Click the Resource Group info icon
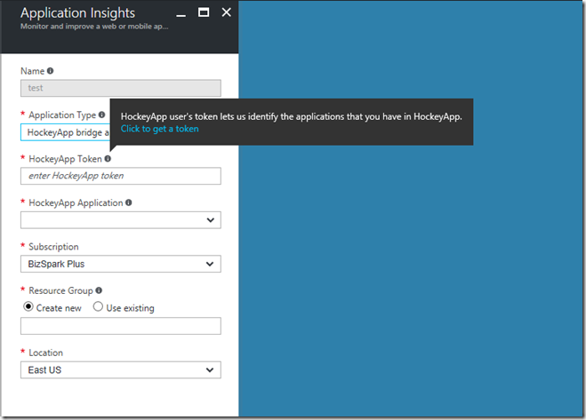 tap(99, 290)
